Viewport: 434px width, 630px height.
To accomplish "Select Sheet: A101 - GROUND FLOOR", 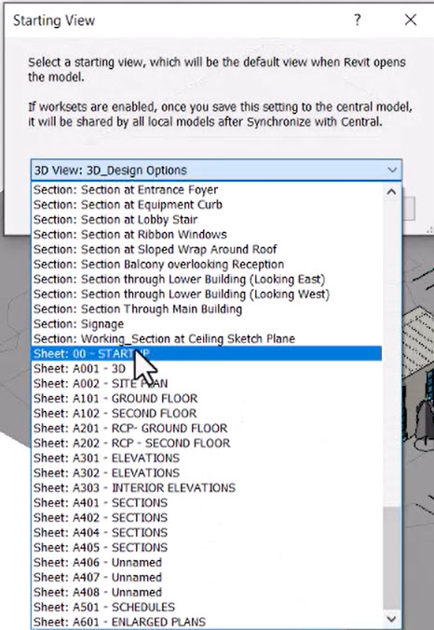I will click(x=207, y=398).
